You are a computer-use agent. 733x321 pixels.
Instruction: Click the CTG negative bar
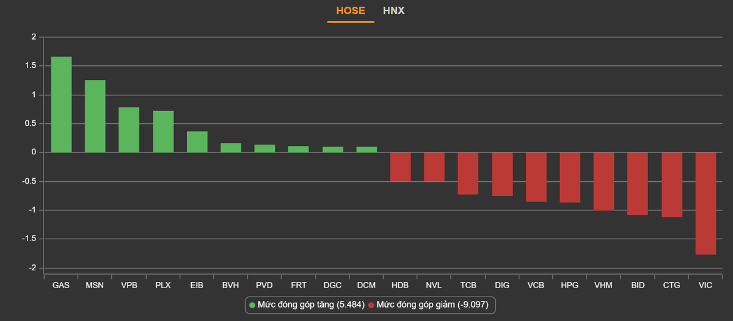(672, 185)
